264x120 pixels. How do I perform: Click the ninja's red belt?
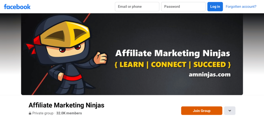point(72,78)
